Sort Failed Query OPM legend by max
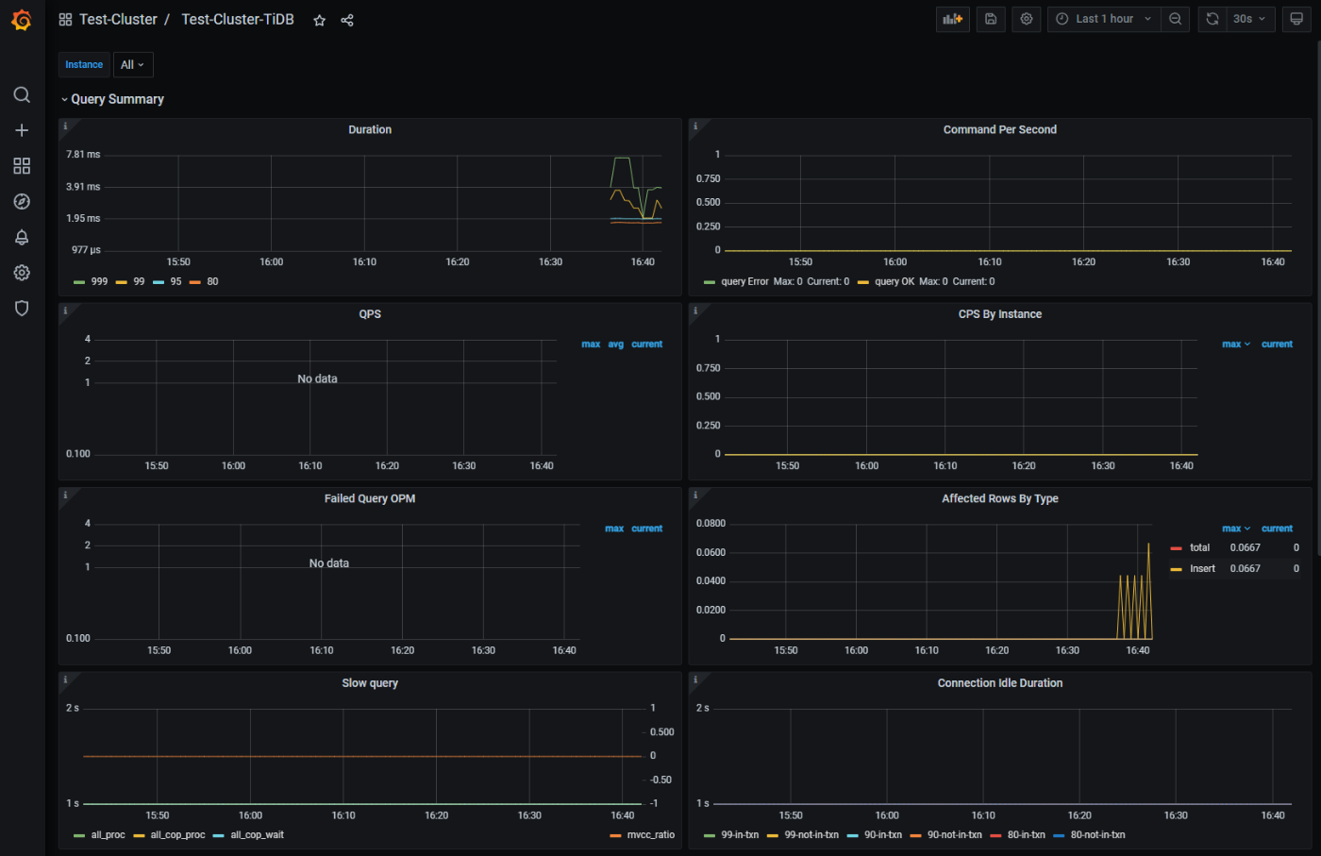This screenshot has width=1321, height=856. (614, 529)
